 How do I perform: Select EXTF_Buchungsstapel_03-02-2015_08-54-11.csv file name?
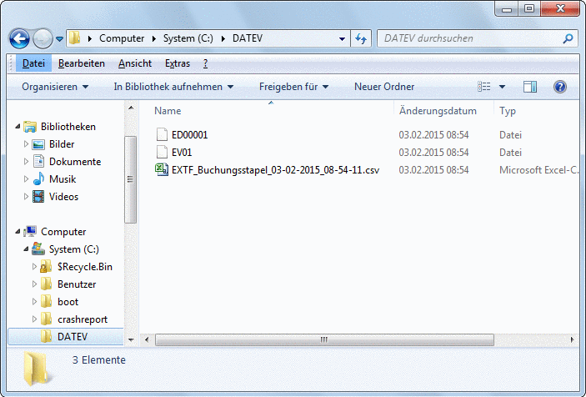click(x=275, y=170)
